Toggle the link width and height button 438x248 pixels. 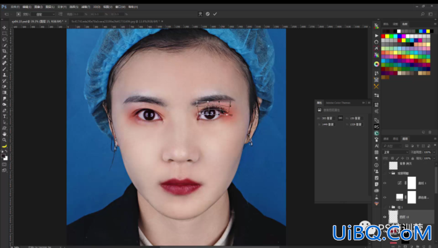(340, 118)
